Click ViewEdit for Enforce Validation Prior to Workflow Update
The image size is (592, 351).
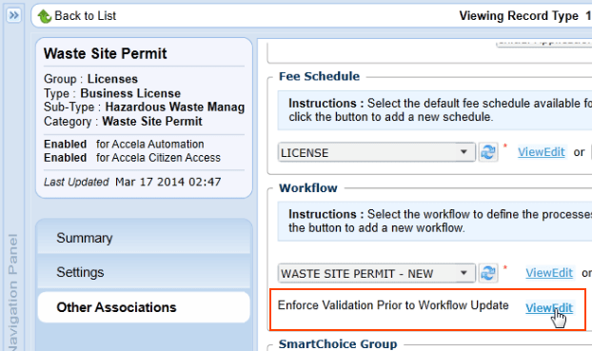click(x=549, y=308)
